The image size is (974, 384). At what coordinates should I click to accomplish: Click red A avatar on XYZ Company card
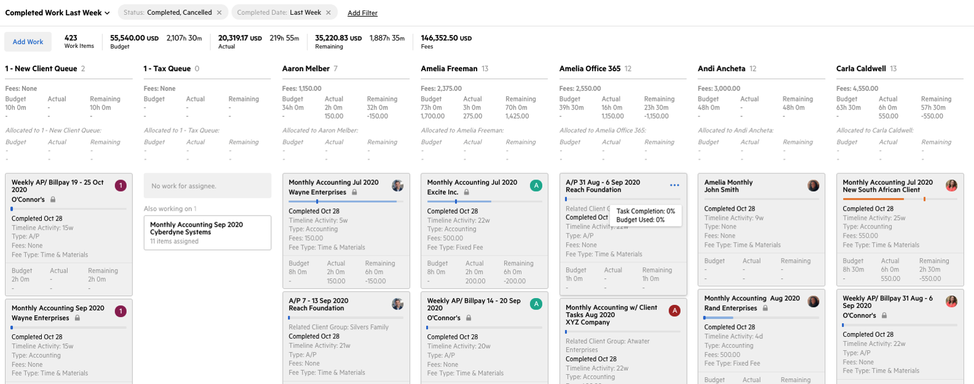(x=675, y=311)
